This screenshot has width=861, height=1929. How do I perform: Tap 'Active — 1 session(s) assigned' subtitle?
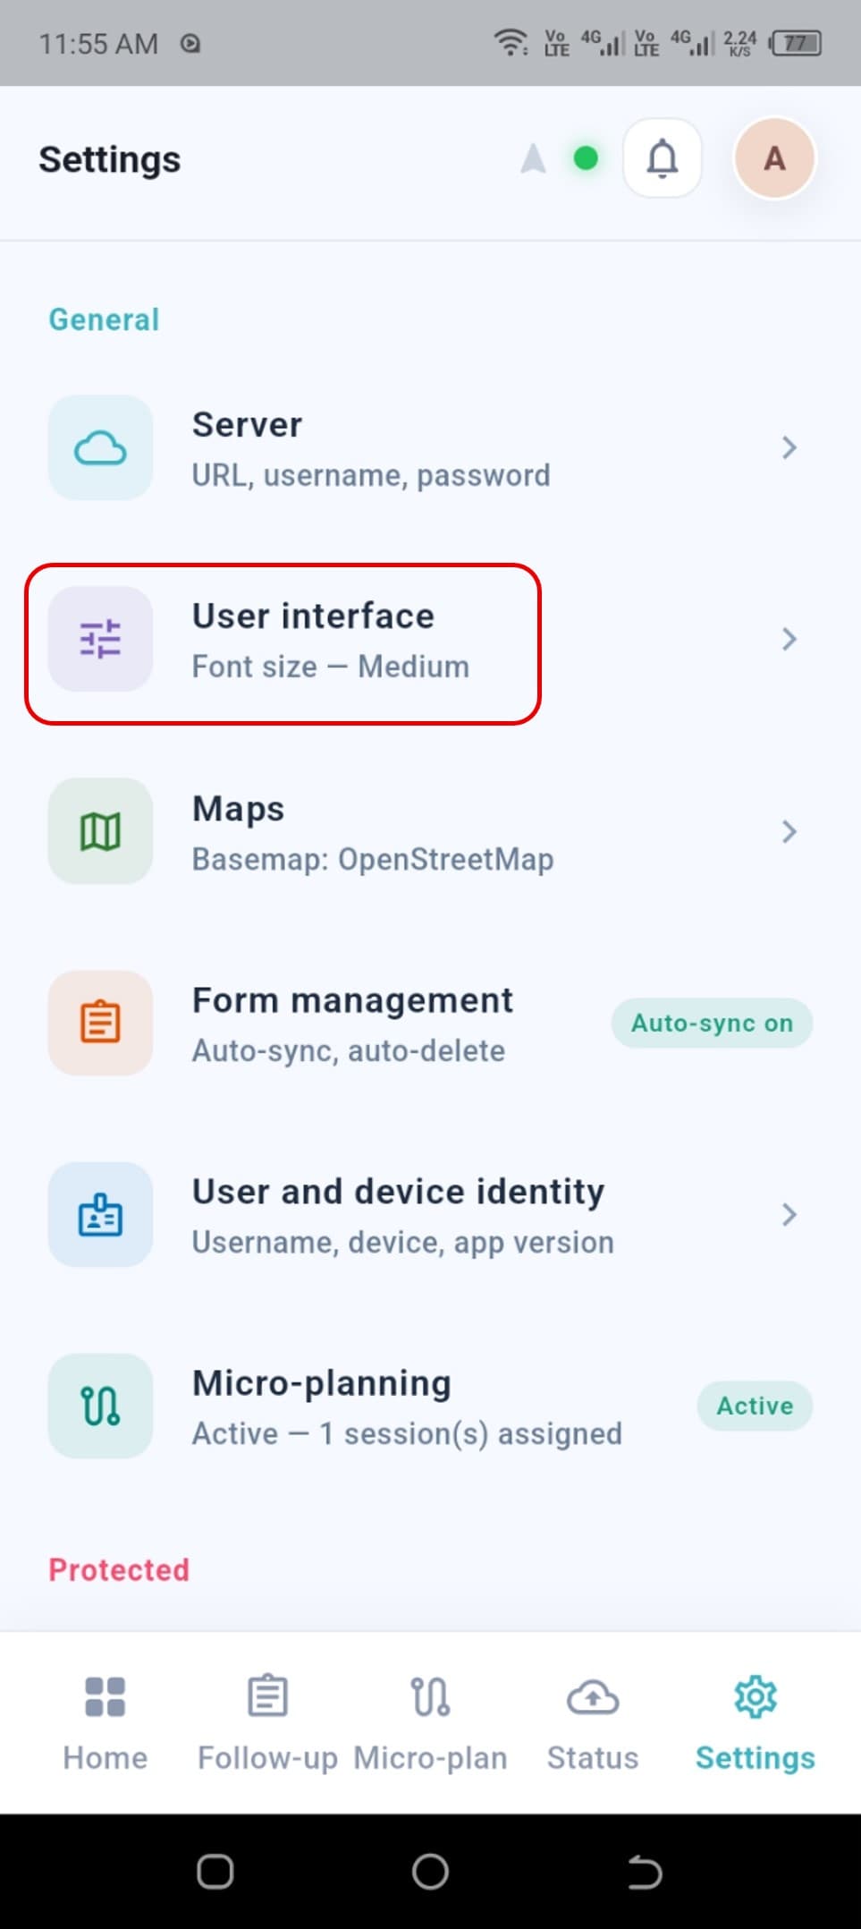click(x=407, y=1433)
